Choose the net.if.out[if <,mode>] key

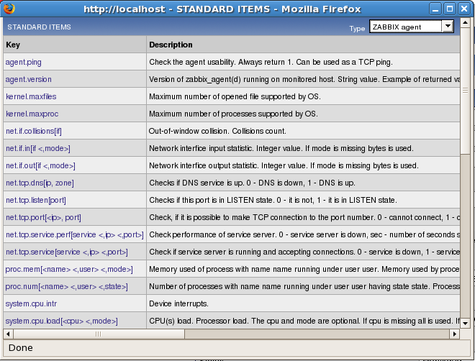[40, 165]
